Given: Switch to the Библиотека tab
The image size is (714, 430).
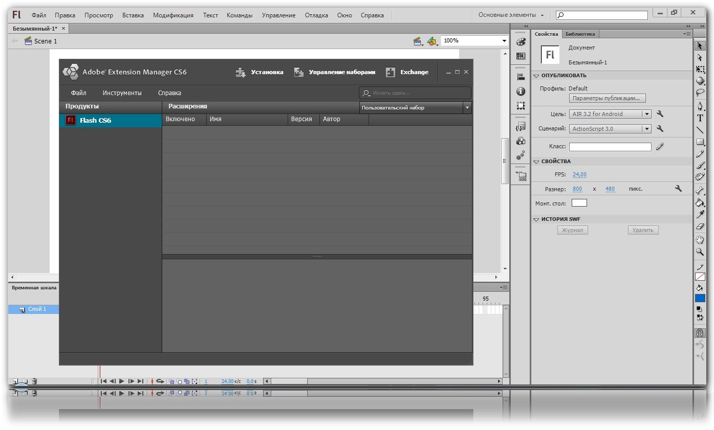Looking at the screenshot, I should (580, 34).
